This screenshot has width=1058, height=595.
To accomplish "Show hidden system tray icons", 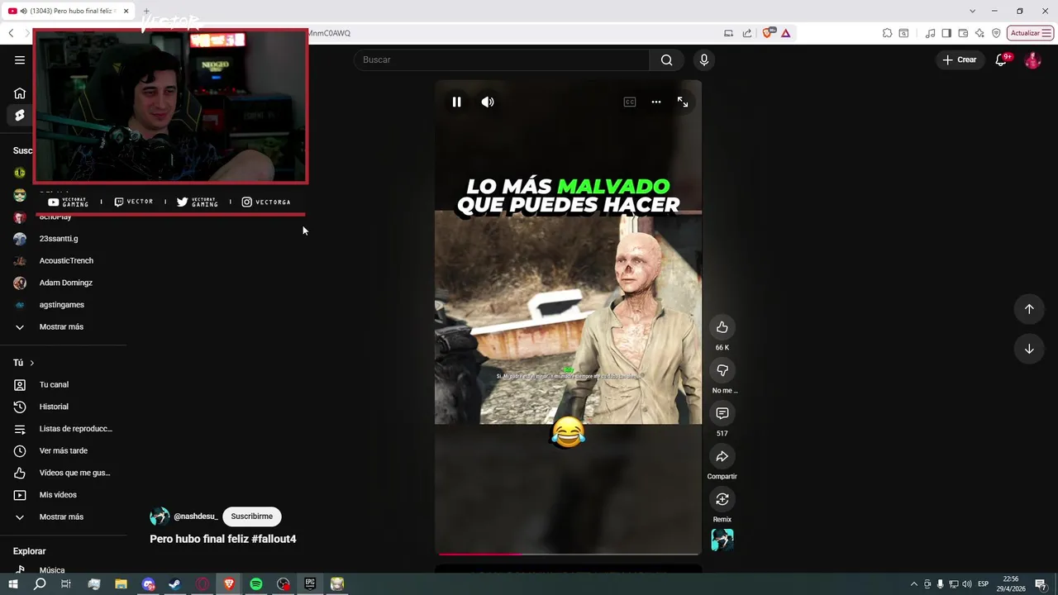I will 913,584.
